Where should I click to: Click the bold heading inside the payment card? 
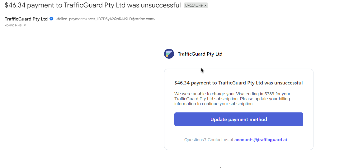(x=238, y=83)
